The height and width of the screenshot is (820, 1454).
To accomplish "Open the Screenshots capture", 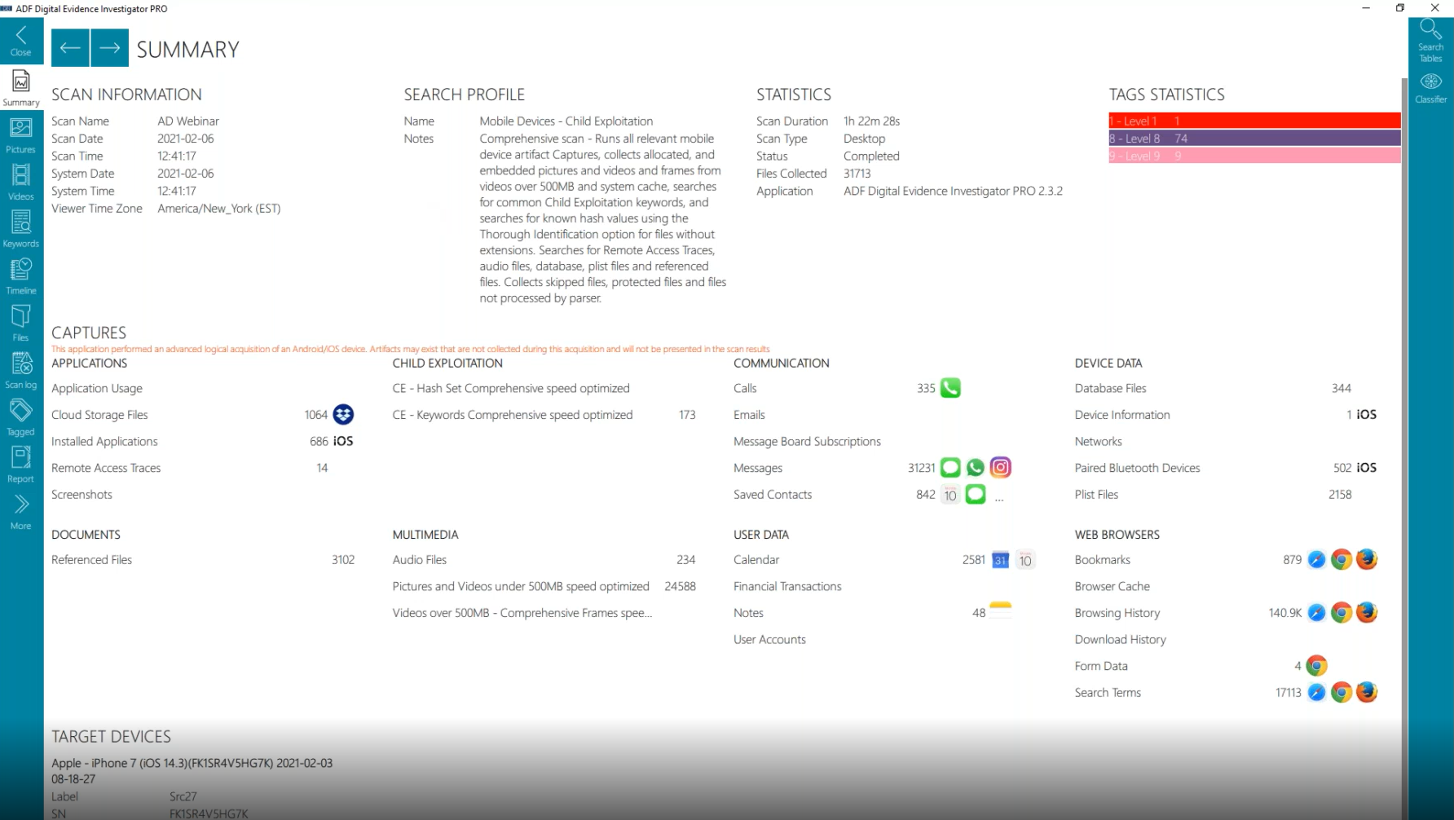I will 82,494.
